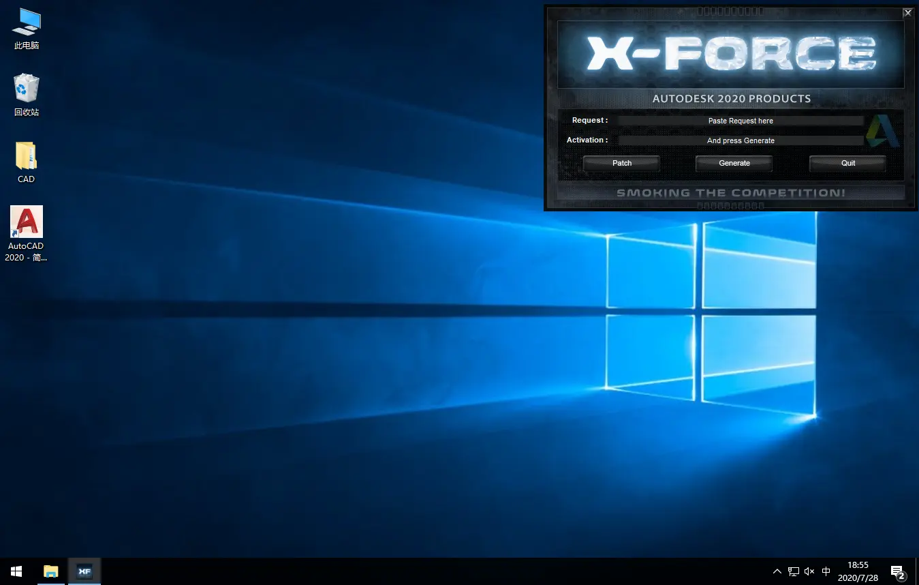The image size is (919, 585).
Task: Click the Generate button
Action: (734, 163)
